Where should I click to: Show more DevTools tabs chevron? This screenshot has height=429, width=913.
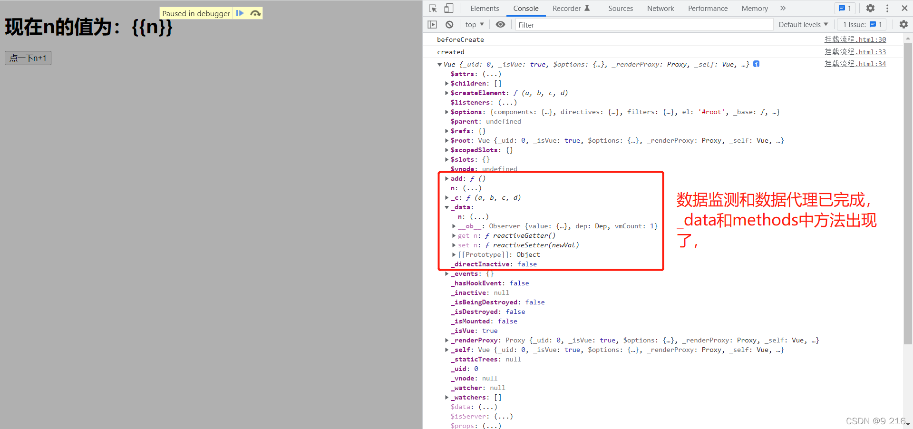pyautogui.click(x=783, y=9)
